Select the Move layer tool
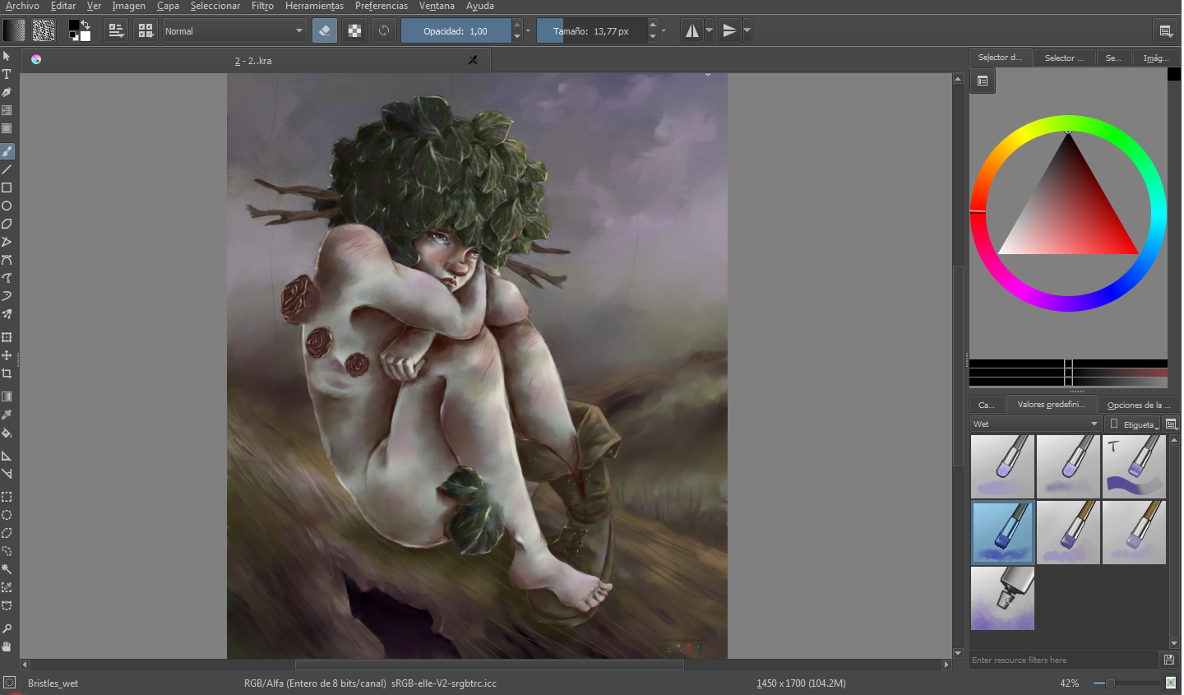 pos(7,355)
